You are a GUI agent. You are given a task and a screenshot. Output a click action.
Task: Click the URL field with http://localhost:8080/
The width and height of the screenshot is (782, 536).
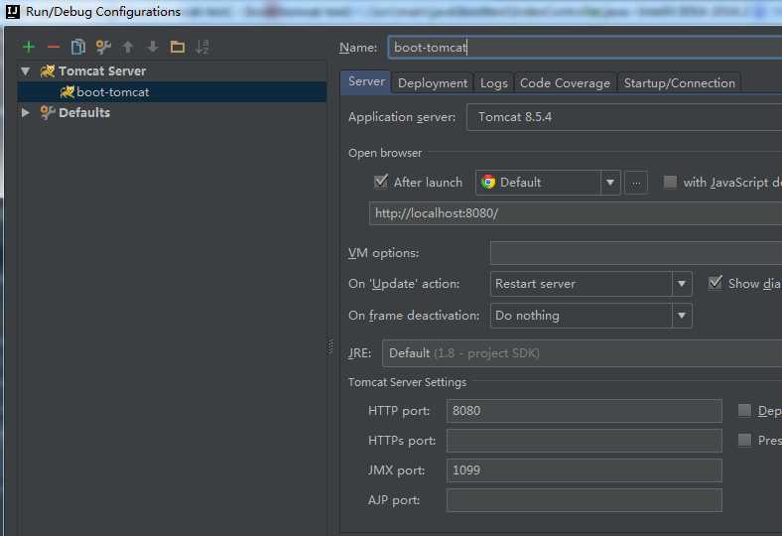point(576,213)
